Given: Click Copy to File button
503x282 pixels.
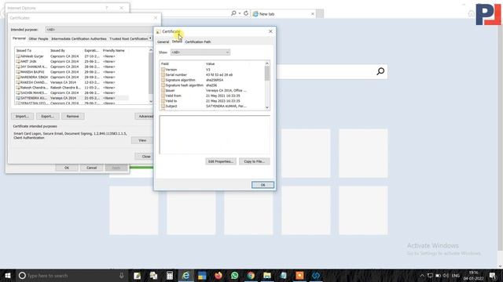Looking at the screenshot, I should pos(254,161).
